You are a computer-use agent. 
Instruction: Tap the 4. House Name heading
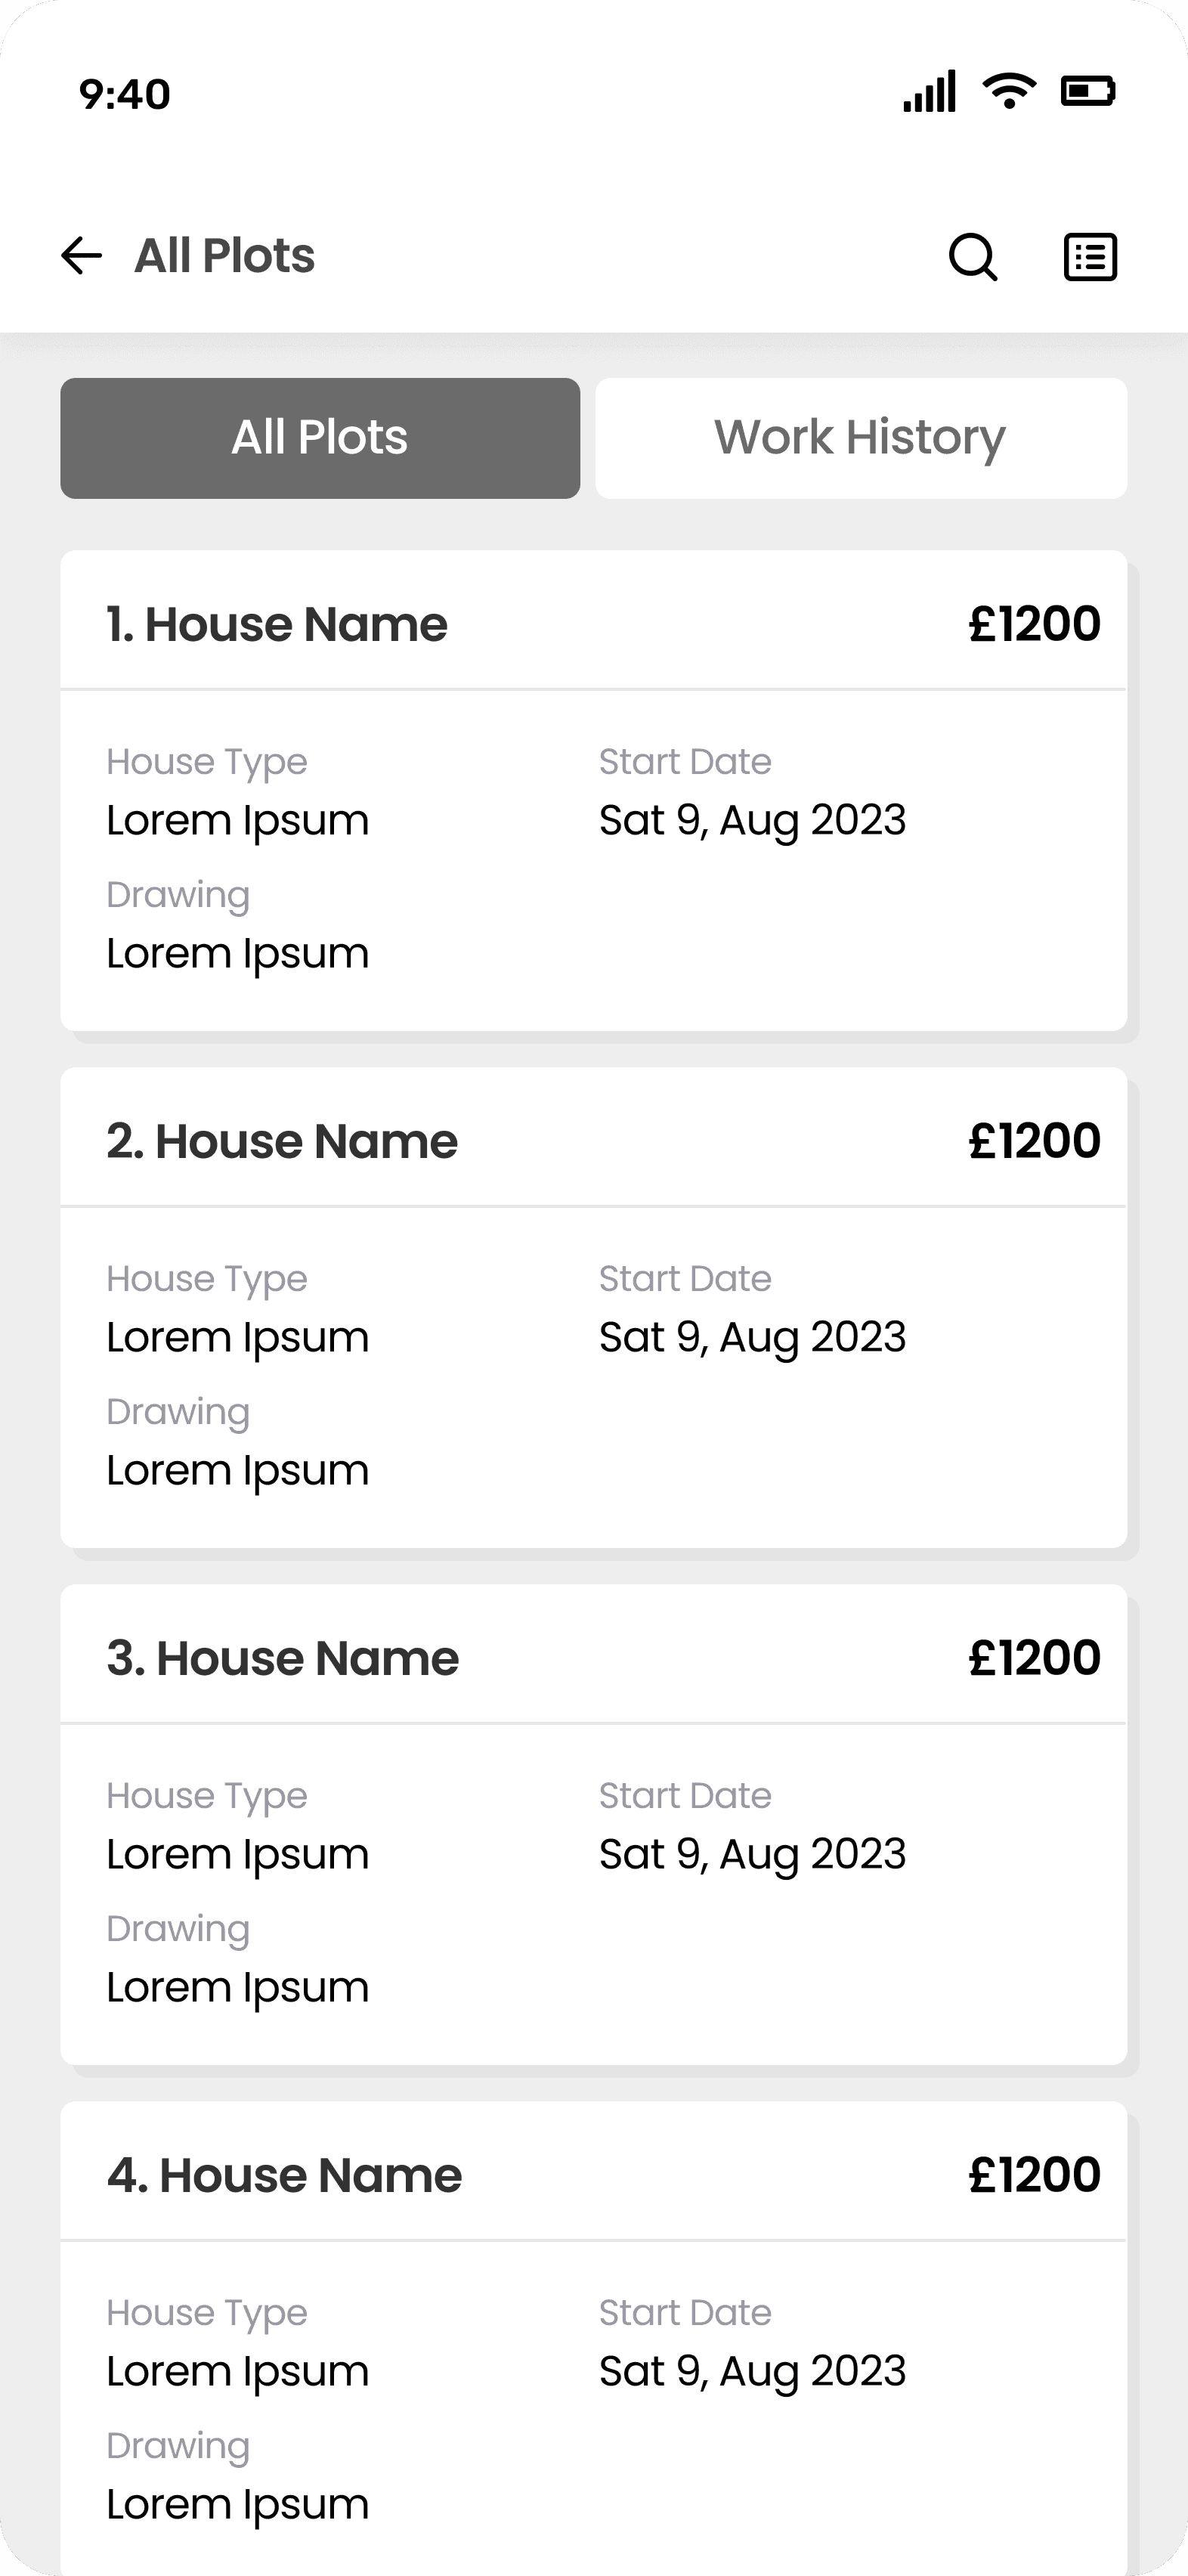click(285, 2176)
